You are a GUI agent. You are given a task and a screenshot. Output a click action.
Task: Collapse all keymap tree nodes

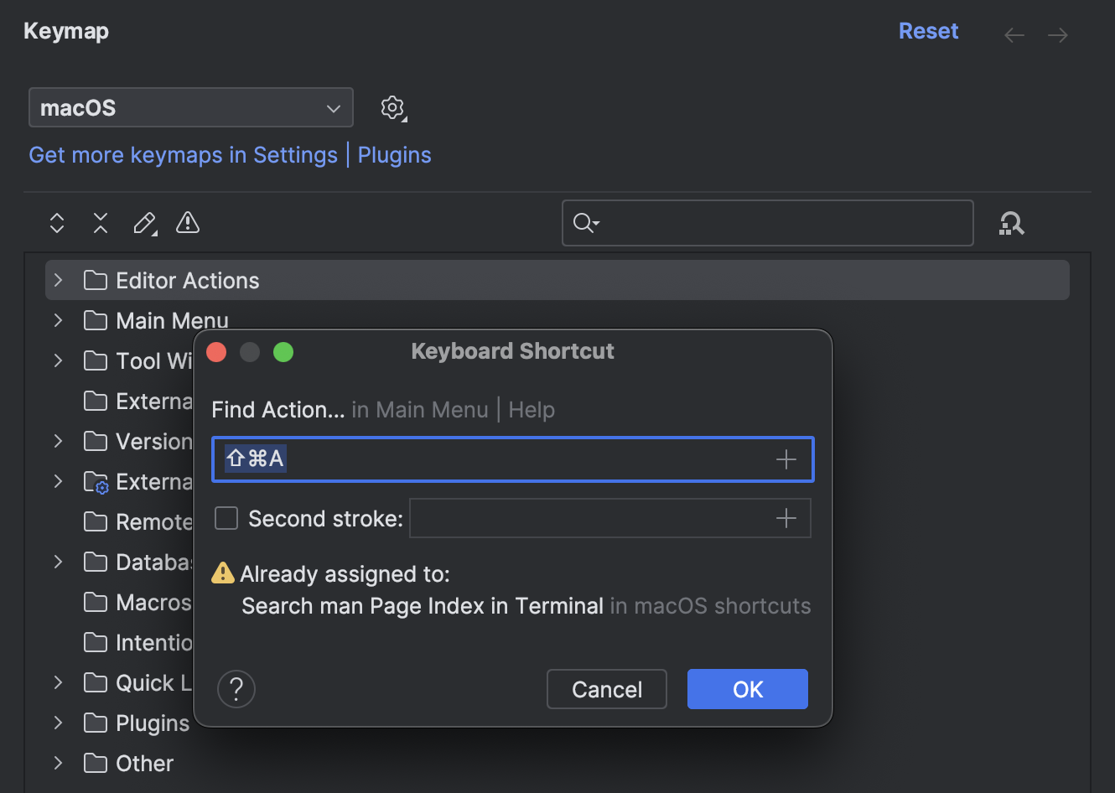click(100, 223)
